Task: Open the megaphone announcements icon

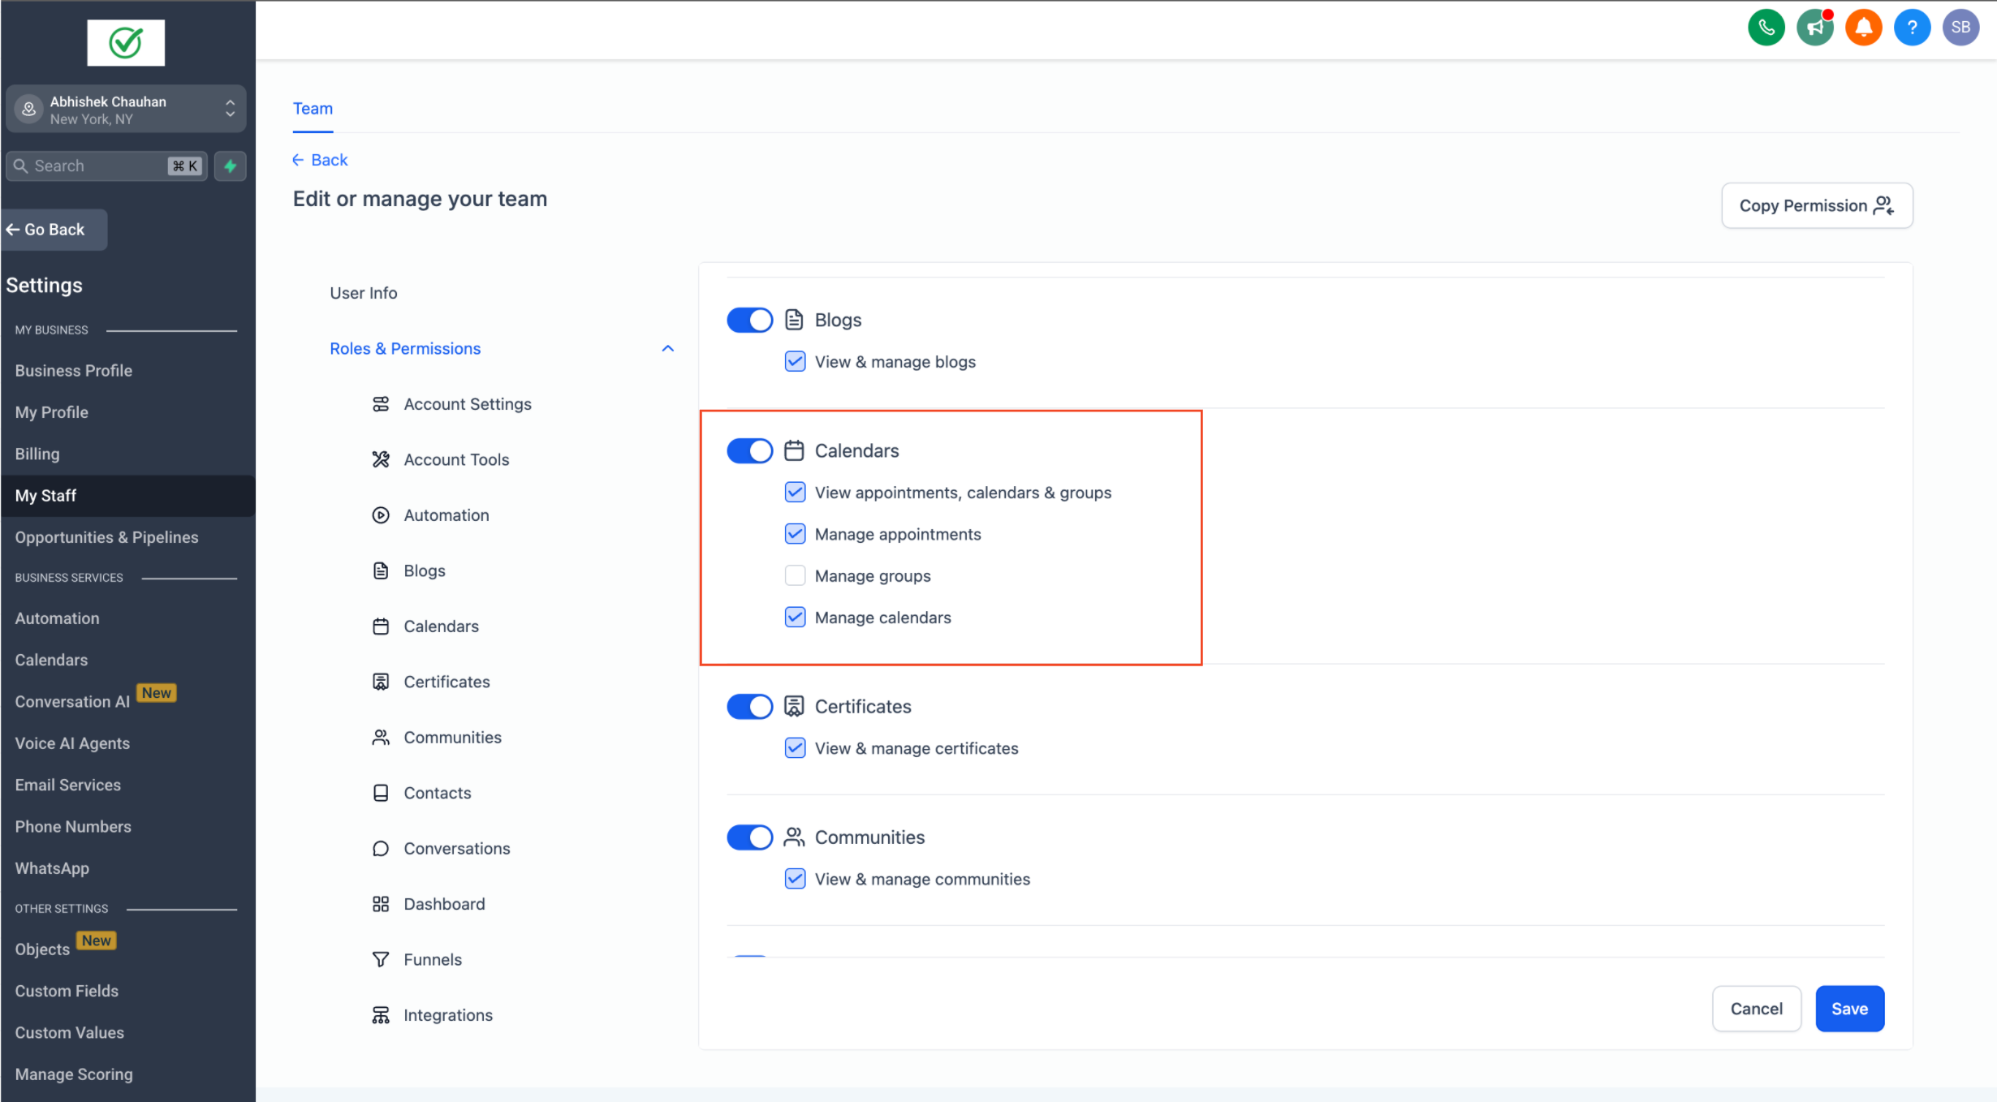Action: coord(1814,28)
